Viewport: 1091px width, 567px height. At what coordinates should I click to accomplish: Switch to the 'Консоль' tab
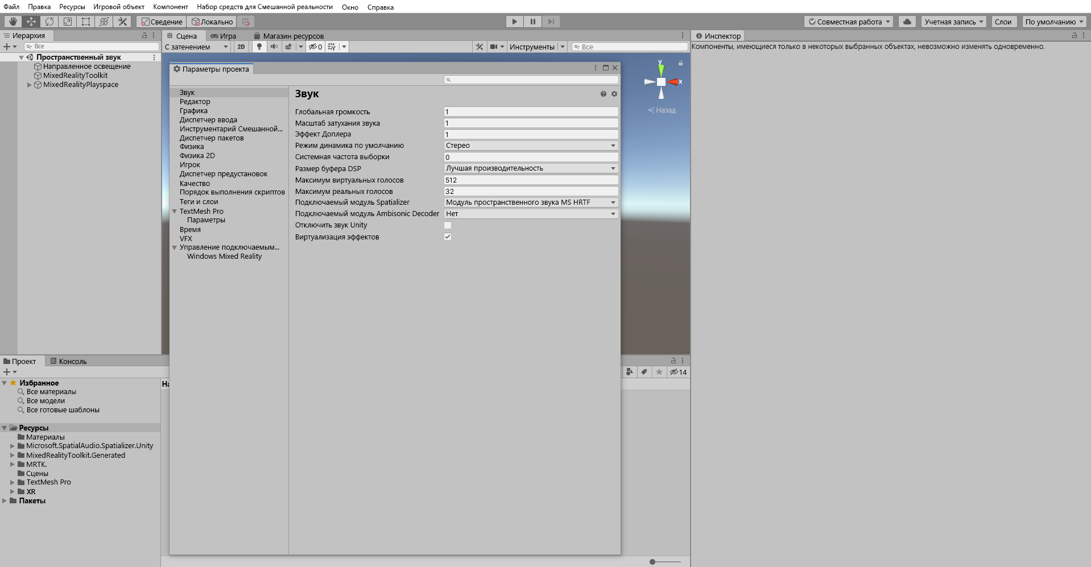coord(68,361)
